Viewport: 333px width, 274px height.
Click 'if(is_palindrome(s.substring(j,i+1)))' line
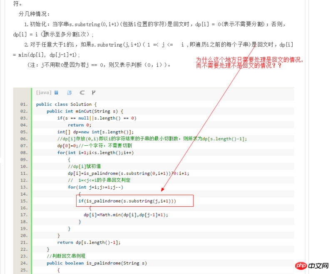tap(127, 201)
